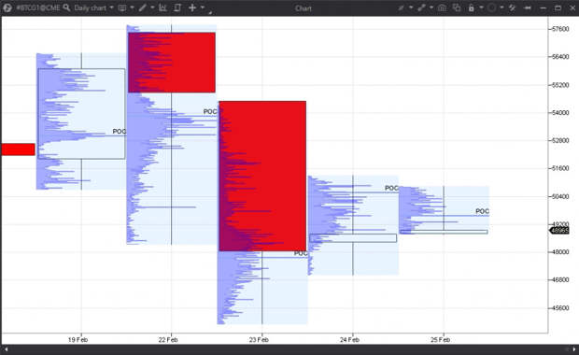Expand the link icon dropdown arrow
Screen dimensions: 579x355
click(431, 7)
